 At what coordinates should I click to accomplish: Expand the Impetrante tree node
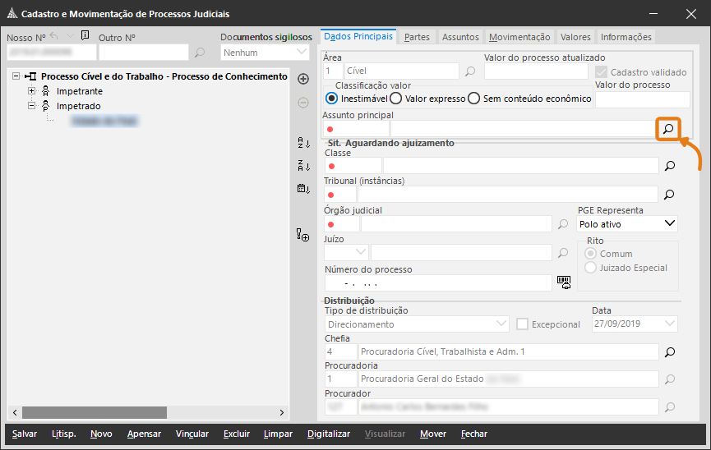pos(33,91)
